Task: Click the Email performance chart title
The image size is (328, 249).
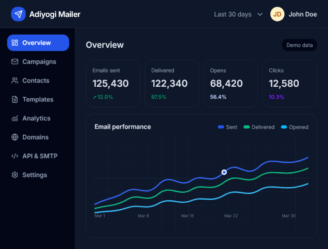Action: [122, 127]
